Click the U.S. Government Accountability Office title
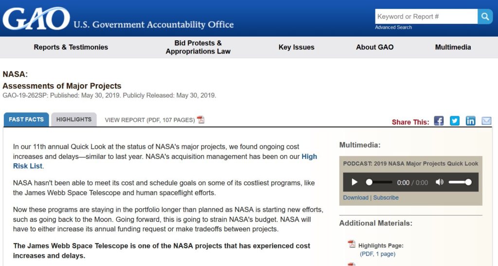The width and height of the screenshot is (498, 266). 154,24
